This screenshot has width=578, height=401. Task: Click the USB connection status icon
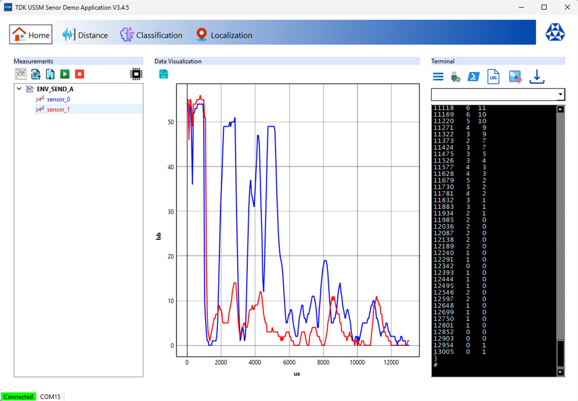point(455,77)
